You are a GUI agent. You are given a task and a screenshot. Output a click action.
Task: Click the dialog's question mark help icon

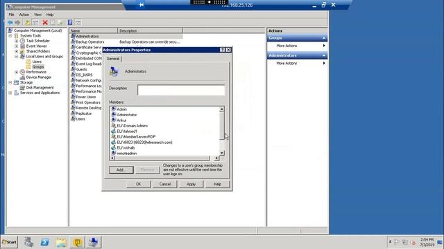(222, 50)
